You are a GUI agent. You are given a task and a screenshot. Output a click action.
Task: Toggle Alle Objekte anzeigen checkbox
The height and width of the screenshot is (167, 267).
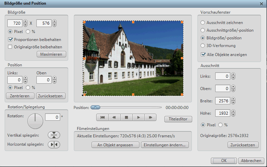click(x=203, y=54)
